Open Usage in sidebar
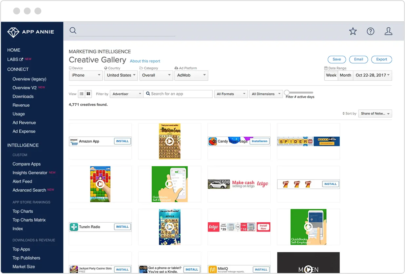Viewport: 405px width, 274px height. tap(19, 114)
